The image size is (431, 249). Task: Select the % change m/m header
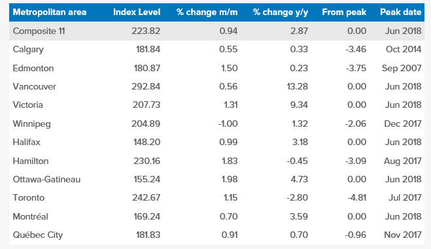click(207, 12)
